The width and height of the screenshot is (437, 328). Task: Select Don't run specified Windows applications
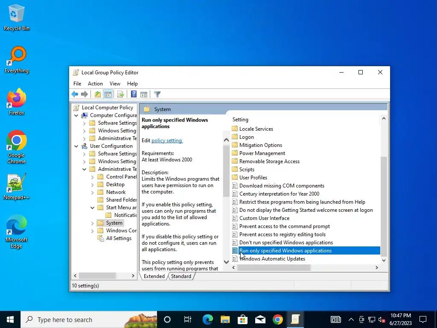[x=286, y=243]
